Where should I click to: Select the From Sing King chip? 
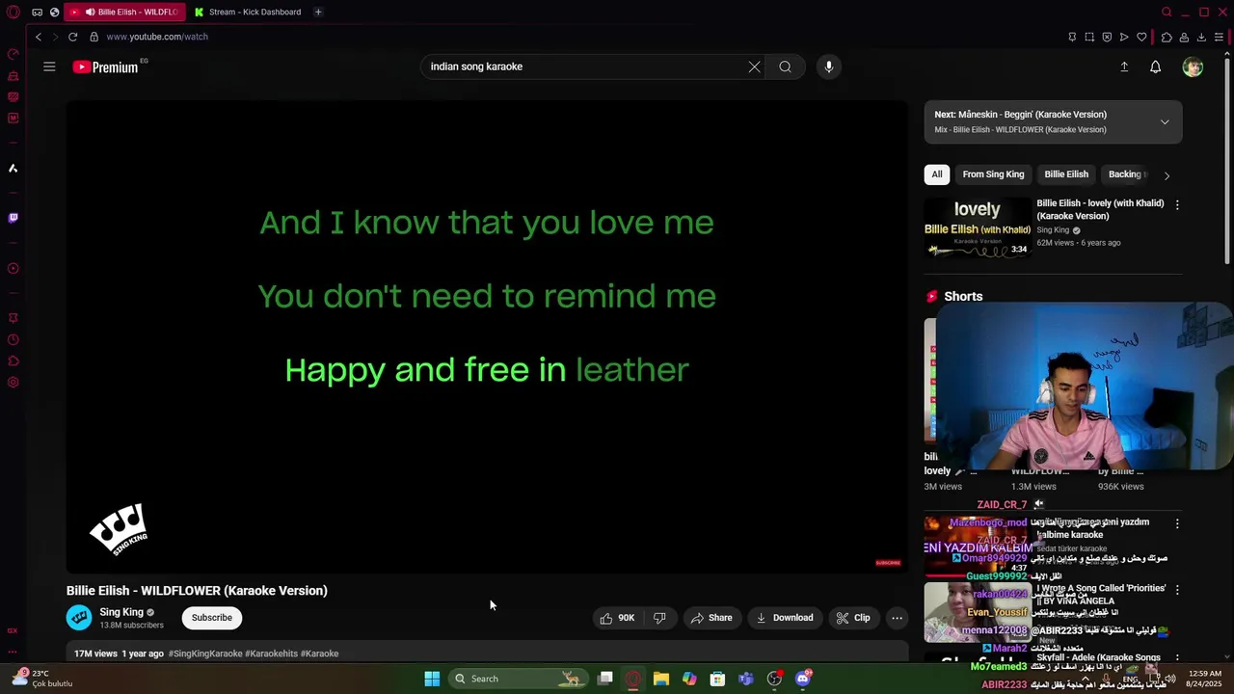pyautogui.click(x=993, y=174)
